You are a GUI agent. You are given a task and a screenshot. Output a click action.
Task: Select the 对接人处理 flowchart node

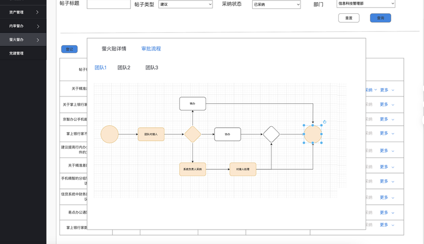tap(243, 169)
